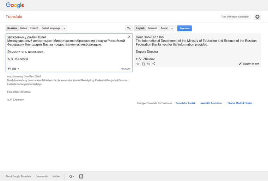Copy the English translation
Image resolution: width=268 pixels, height=181 pixels.
(143, 64)
